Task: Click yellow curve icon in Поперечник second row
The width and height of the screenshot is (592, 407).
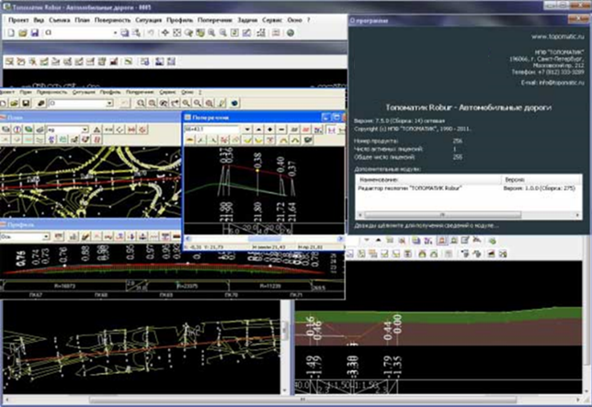Action: tap(247, 141)
